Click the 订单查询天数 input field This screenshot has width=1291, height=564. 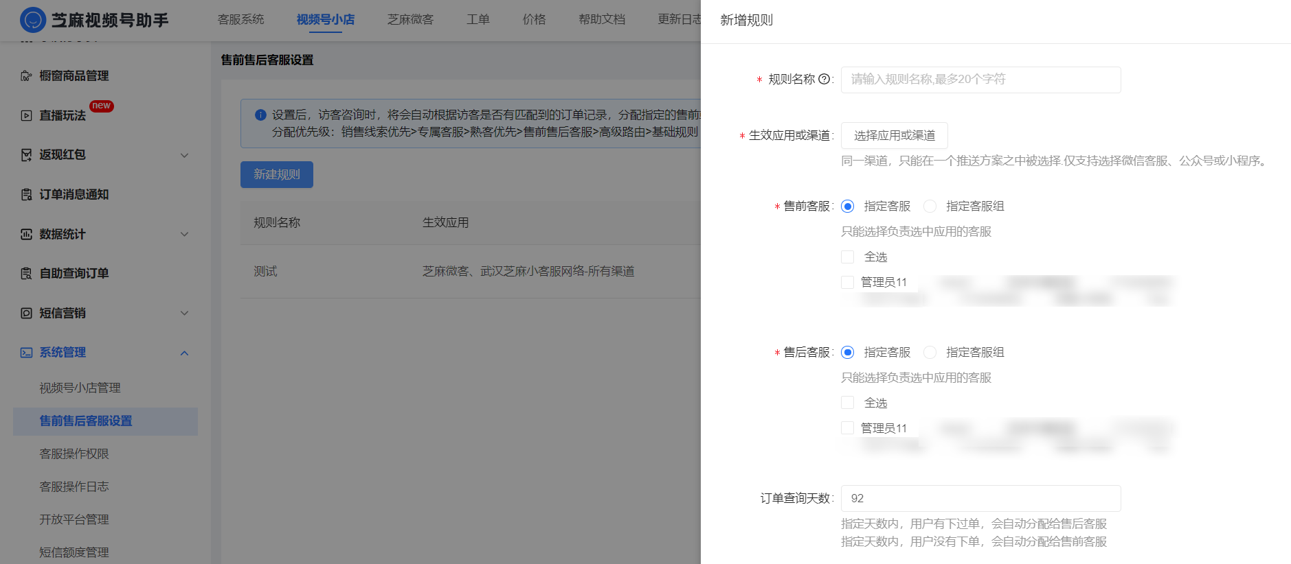(981, 498)
